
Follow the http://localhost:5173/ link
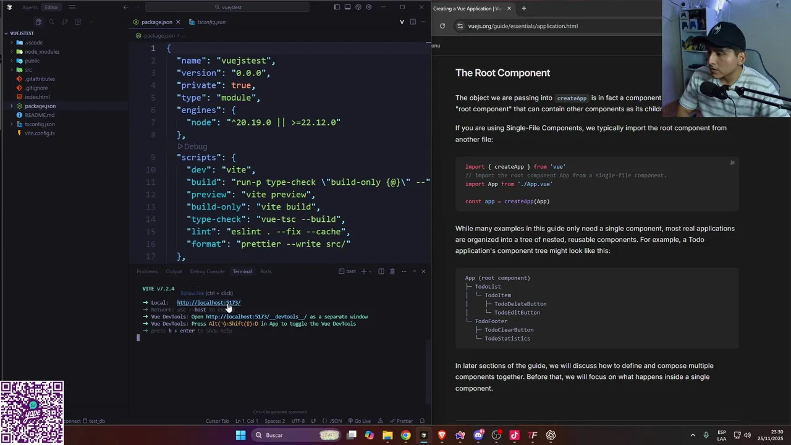coord(208,303)
